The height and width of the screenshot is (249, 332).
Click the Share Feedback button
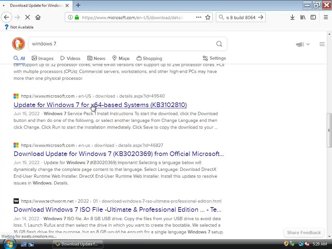304,232
